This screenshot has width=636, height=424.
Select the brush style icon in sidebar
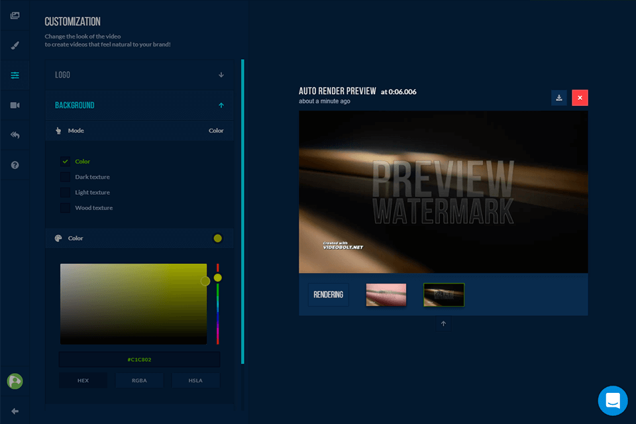(15, 46)
